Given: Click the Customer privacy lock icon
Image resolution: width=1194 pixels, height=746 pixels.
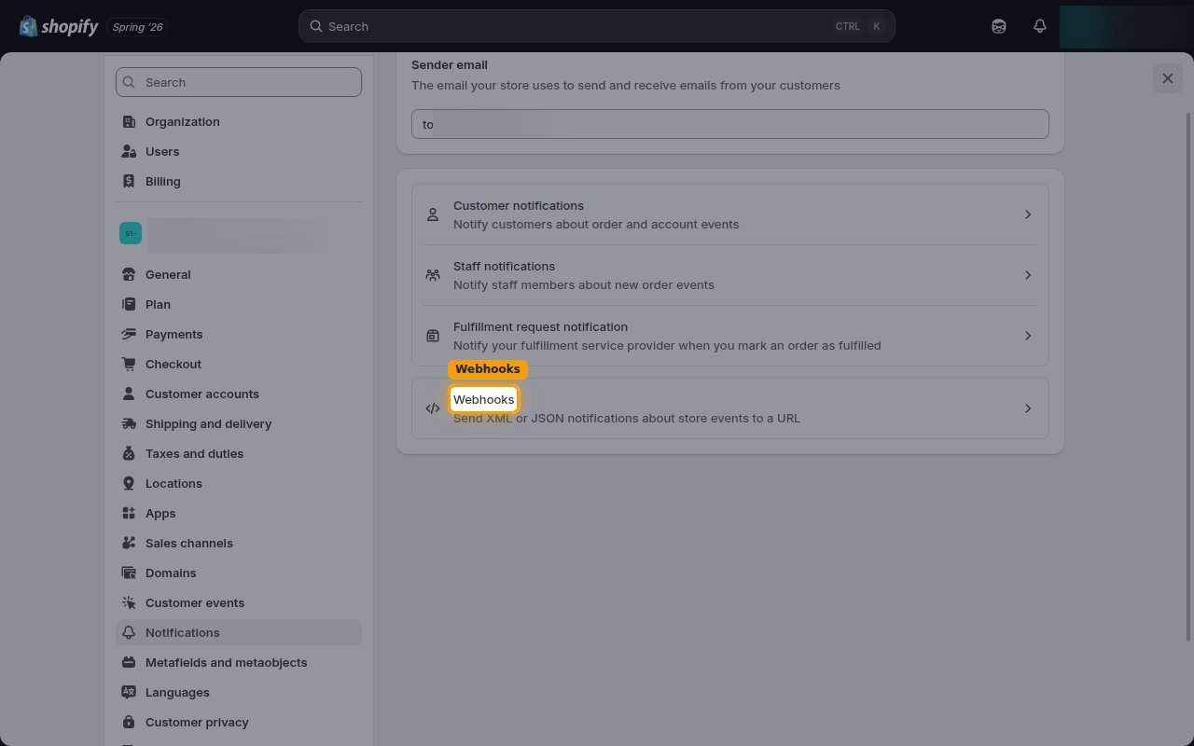Looking at the screenshot, I should tap(129, 722).
